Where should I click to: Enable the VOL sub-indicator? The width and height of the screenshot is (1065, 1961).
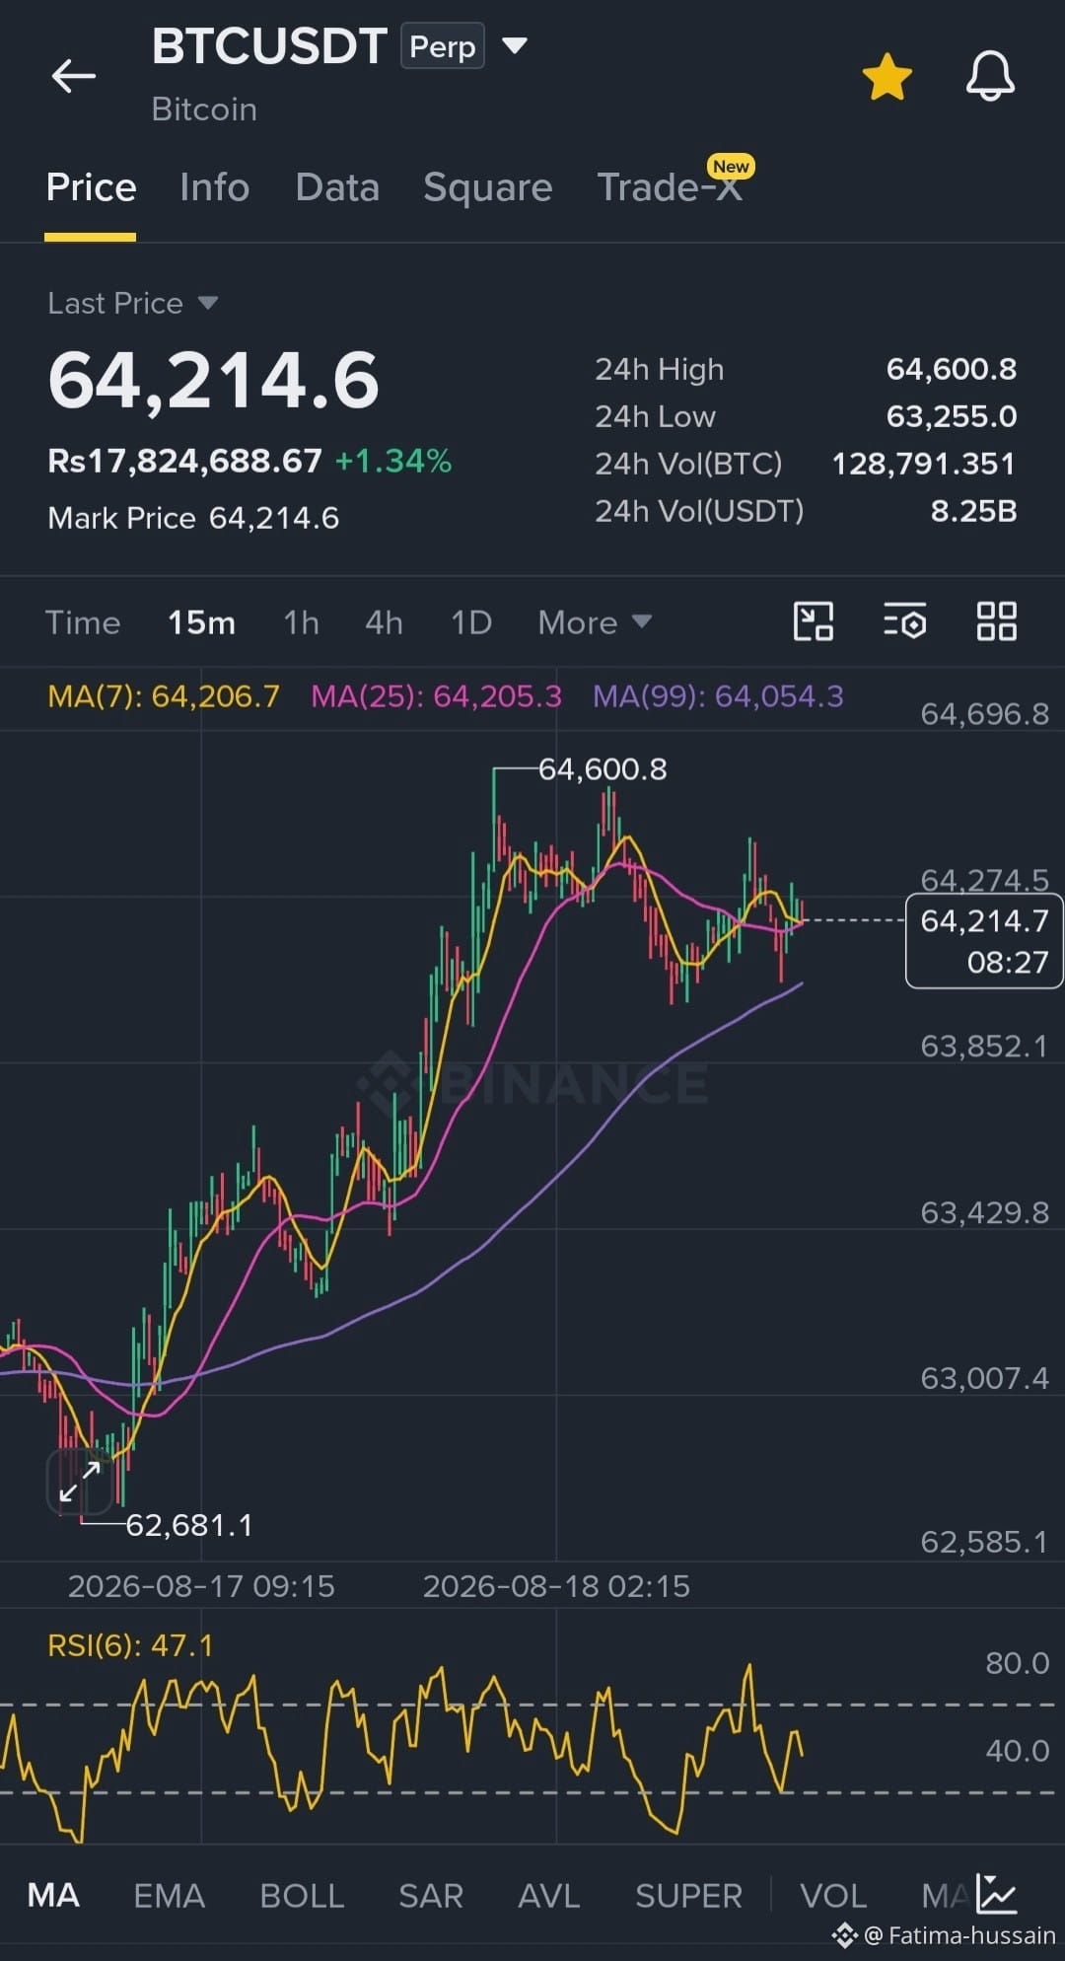coord(833,1895)
